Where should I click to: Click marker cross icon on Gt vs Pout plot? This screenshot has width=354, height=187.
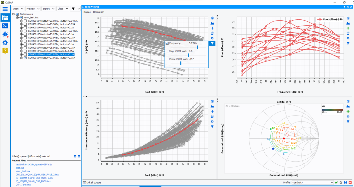[x=212, y=28]
